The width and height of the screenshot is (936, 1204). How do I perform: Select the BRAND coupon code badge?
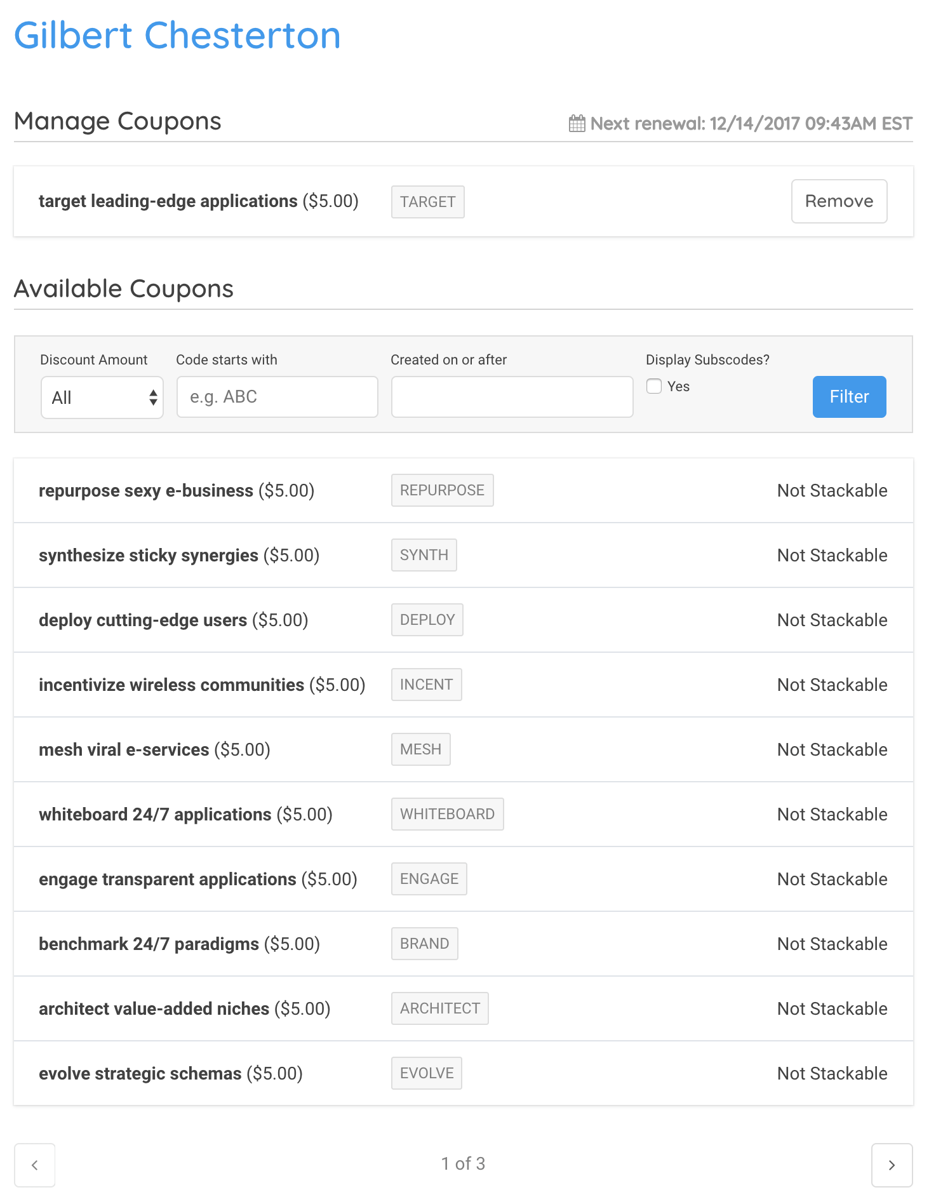point(425,944)
